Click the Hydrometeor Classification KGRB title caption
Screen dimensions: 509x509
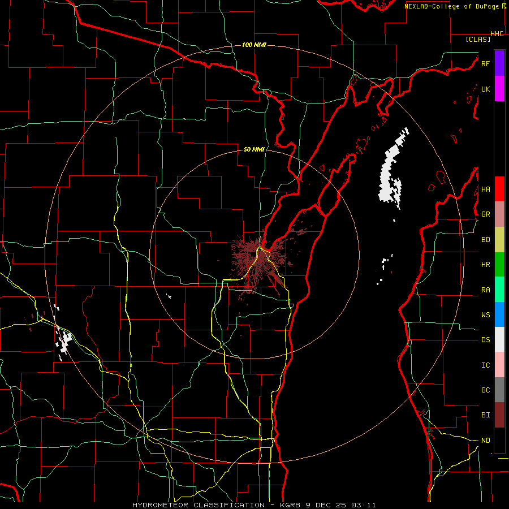pos(254,505)
